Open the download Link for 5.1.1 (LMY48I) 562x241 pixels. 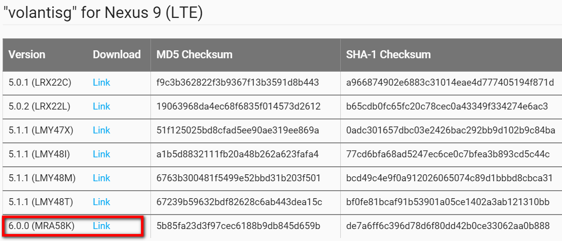[102, 154]
